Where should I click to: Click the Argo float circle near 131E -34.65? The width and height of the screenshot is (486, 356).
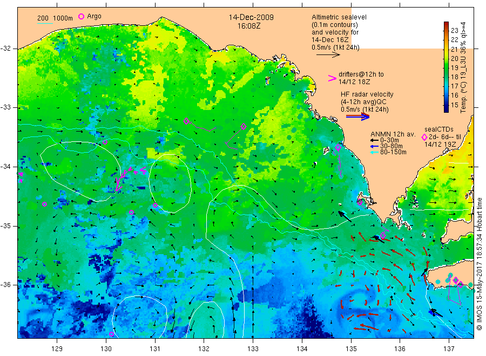tap(156, 205)
